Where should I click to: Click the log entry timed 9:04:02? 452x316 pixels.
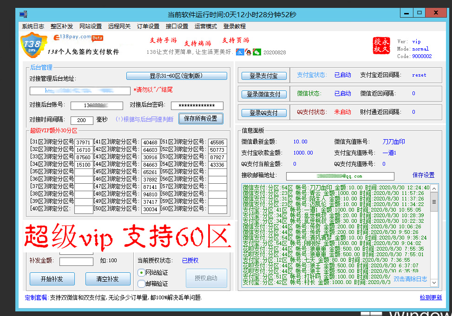tap(332, 243)
